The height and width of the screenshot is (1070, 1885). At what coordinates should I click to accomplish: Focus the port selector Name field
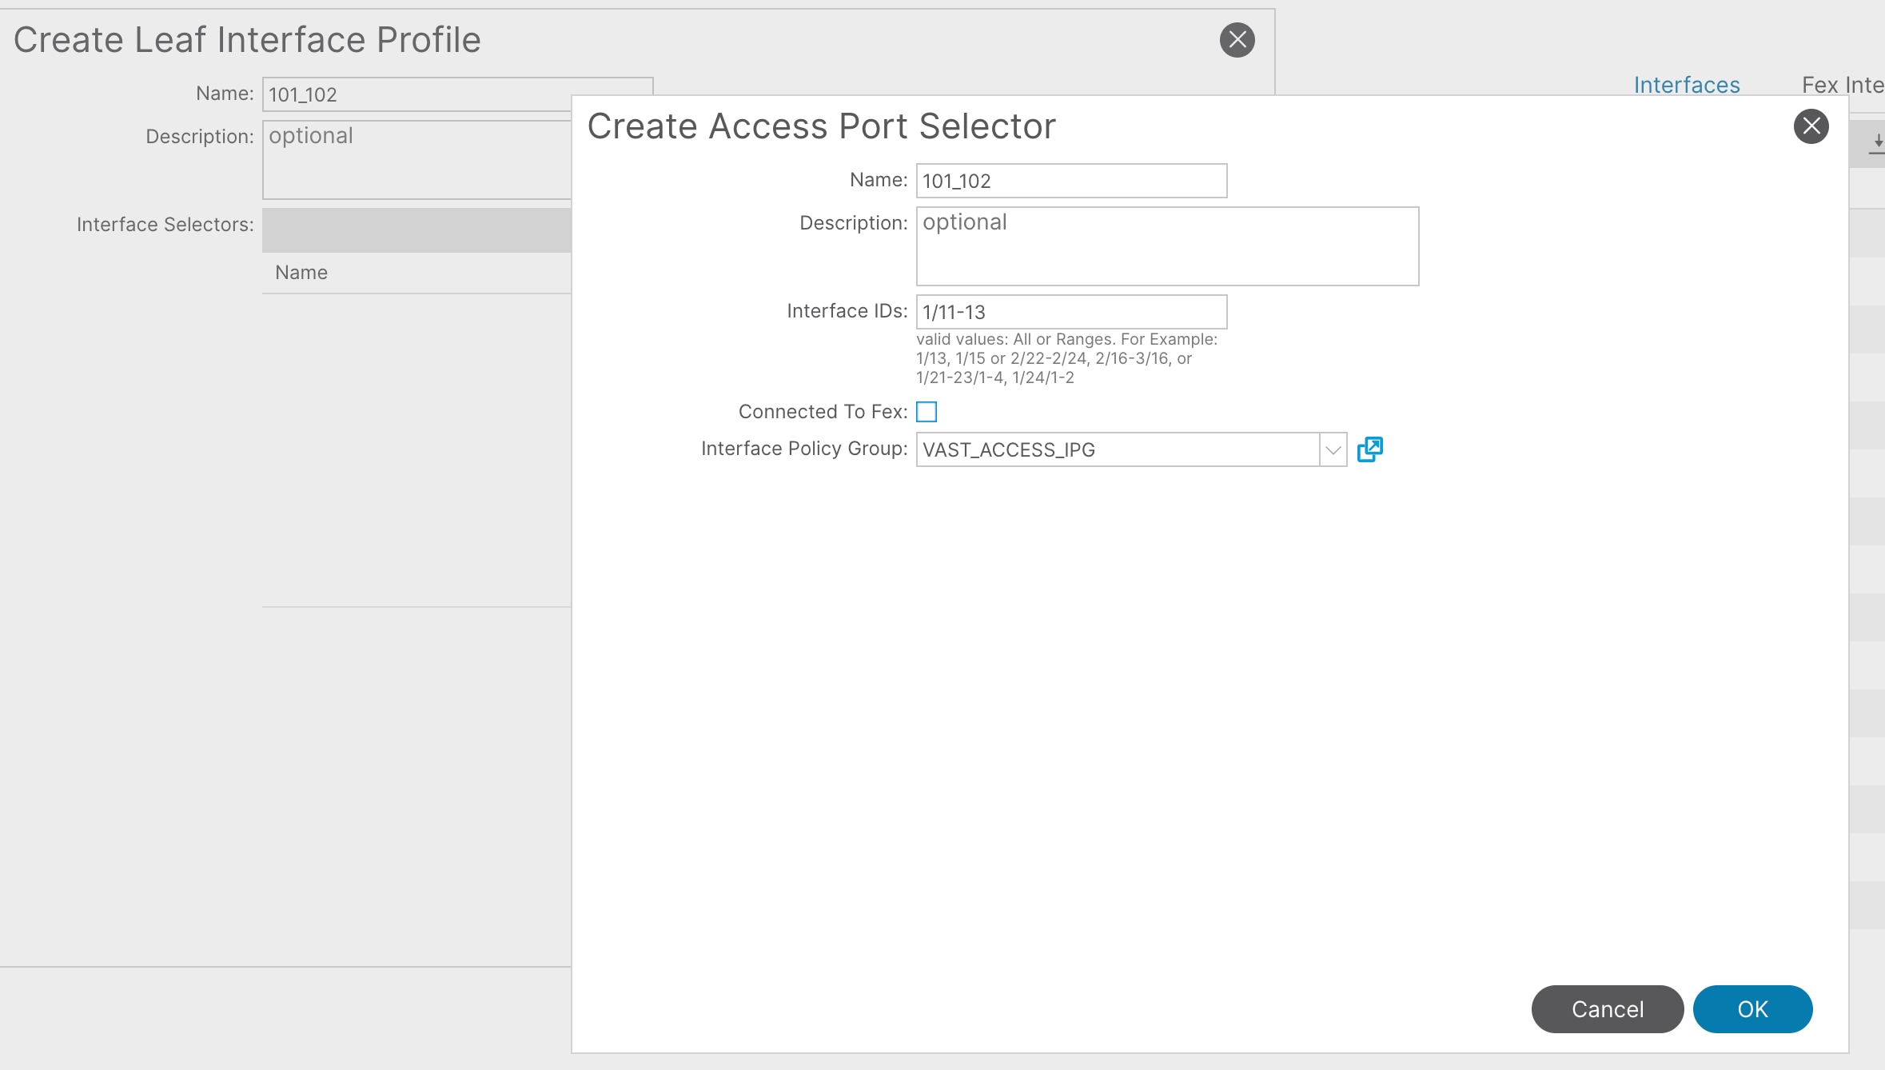pyautogui.click(x=1070, y=181)
